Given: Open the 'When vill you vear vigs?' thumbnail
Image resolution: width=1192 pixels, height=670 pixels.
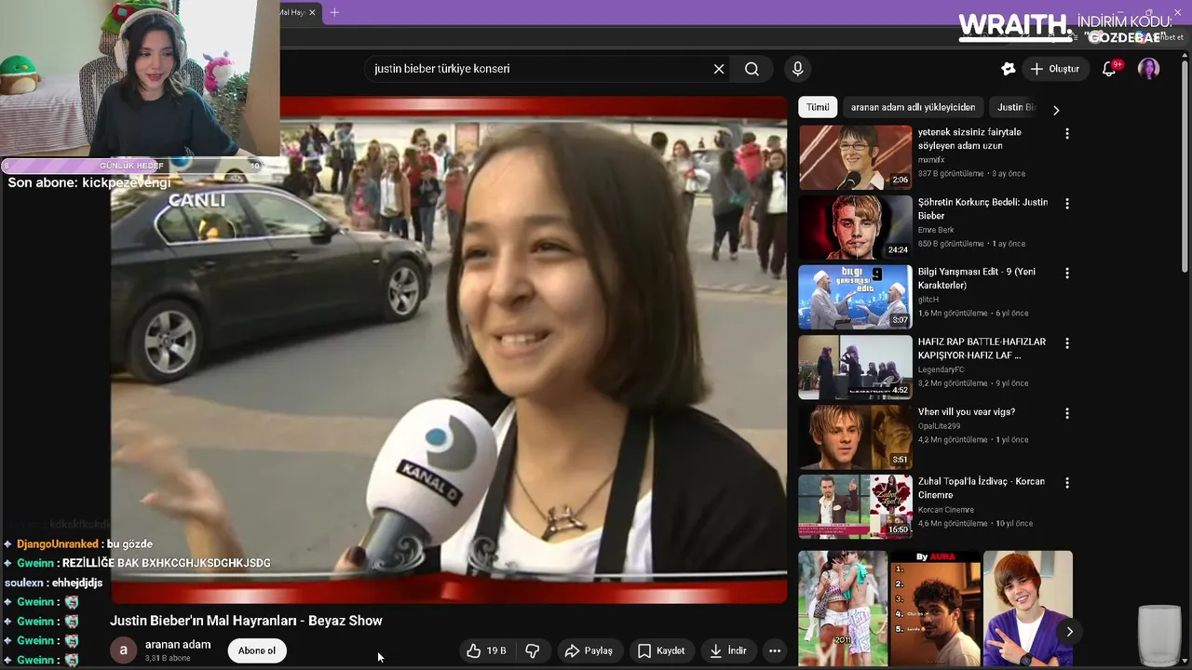Looking at the screenshot, I should pos(855,436).
